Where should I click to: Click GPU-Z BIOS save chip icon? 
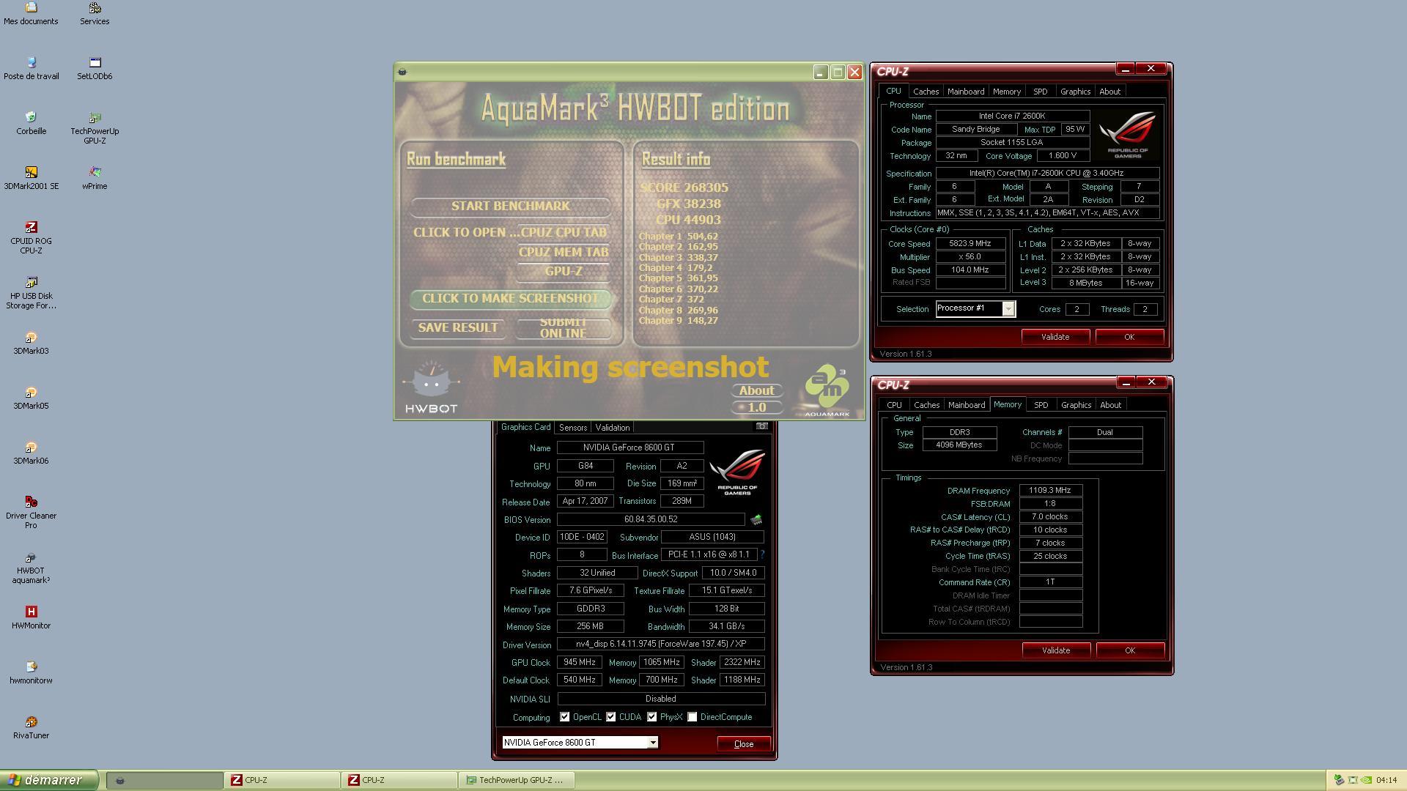point(756,519)
